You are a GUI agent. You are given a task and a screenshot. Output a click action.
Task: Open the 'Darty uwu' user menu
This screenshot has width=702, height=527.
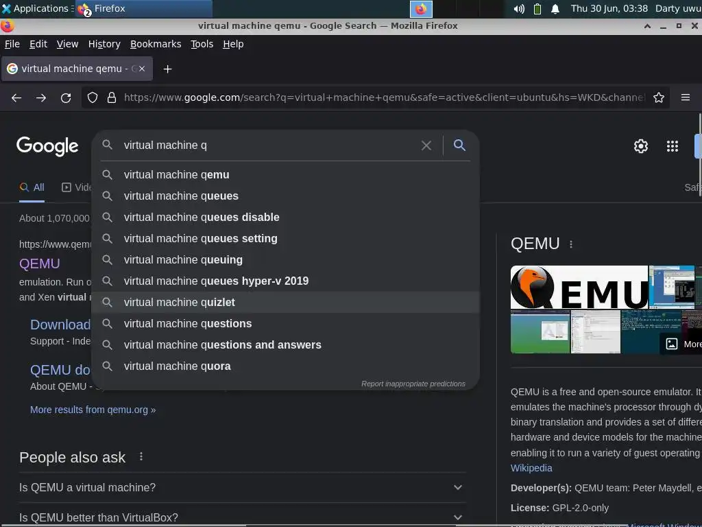(x=678, y=8)
